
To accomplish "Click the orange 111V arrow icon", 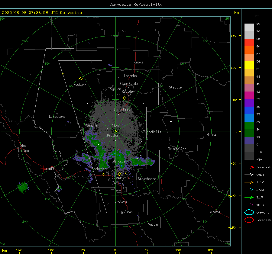I will tap(249, 182).
